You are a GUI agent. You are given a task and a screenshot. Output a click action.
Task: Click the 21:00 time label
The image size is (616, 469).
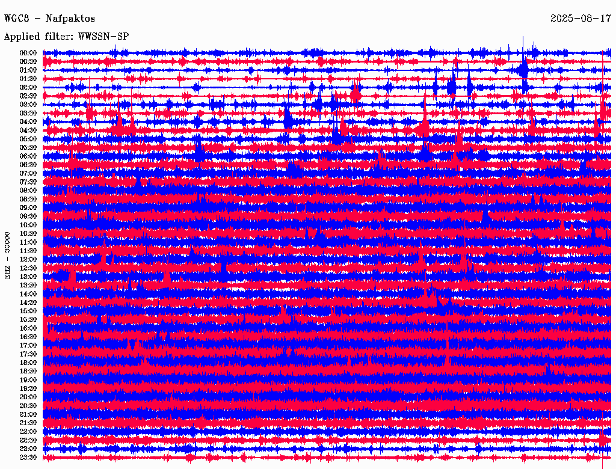28,415
